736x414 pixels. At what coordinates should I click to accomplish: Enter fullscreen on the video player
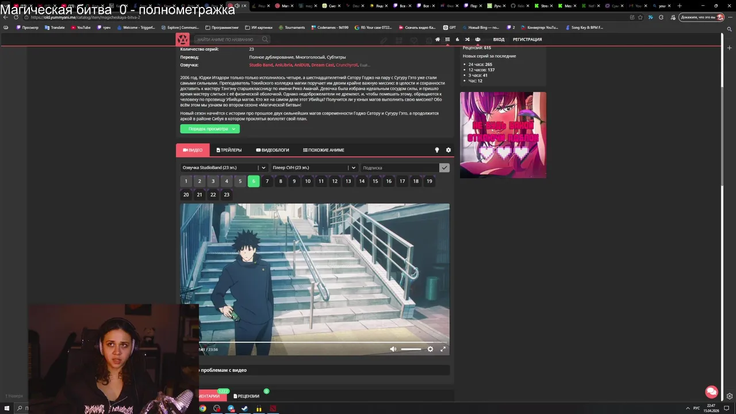[443, 349]
